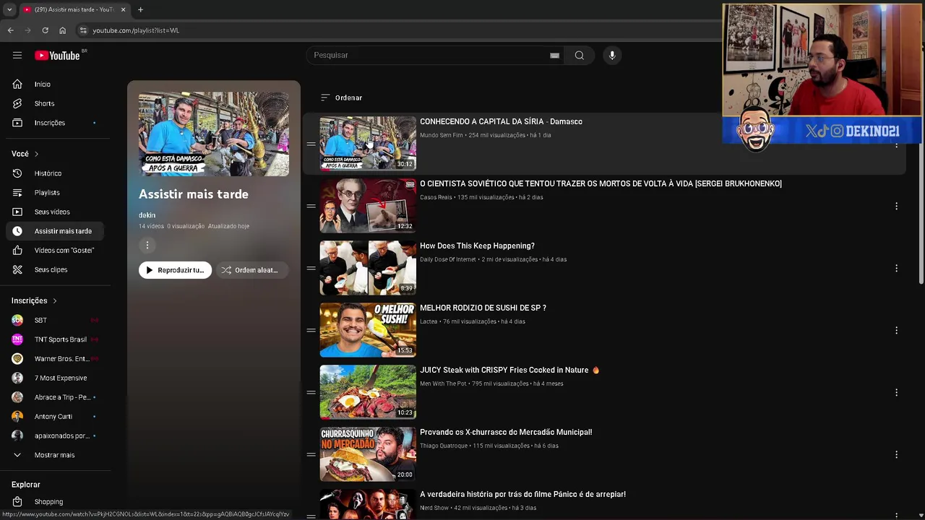Open Lactea channel link

[429, 321]
